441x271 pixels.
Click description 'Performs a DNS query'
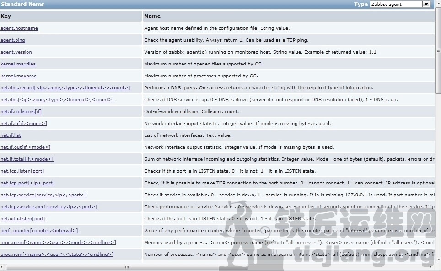point(259,88)
